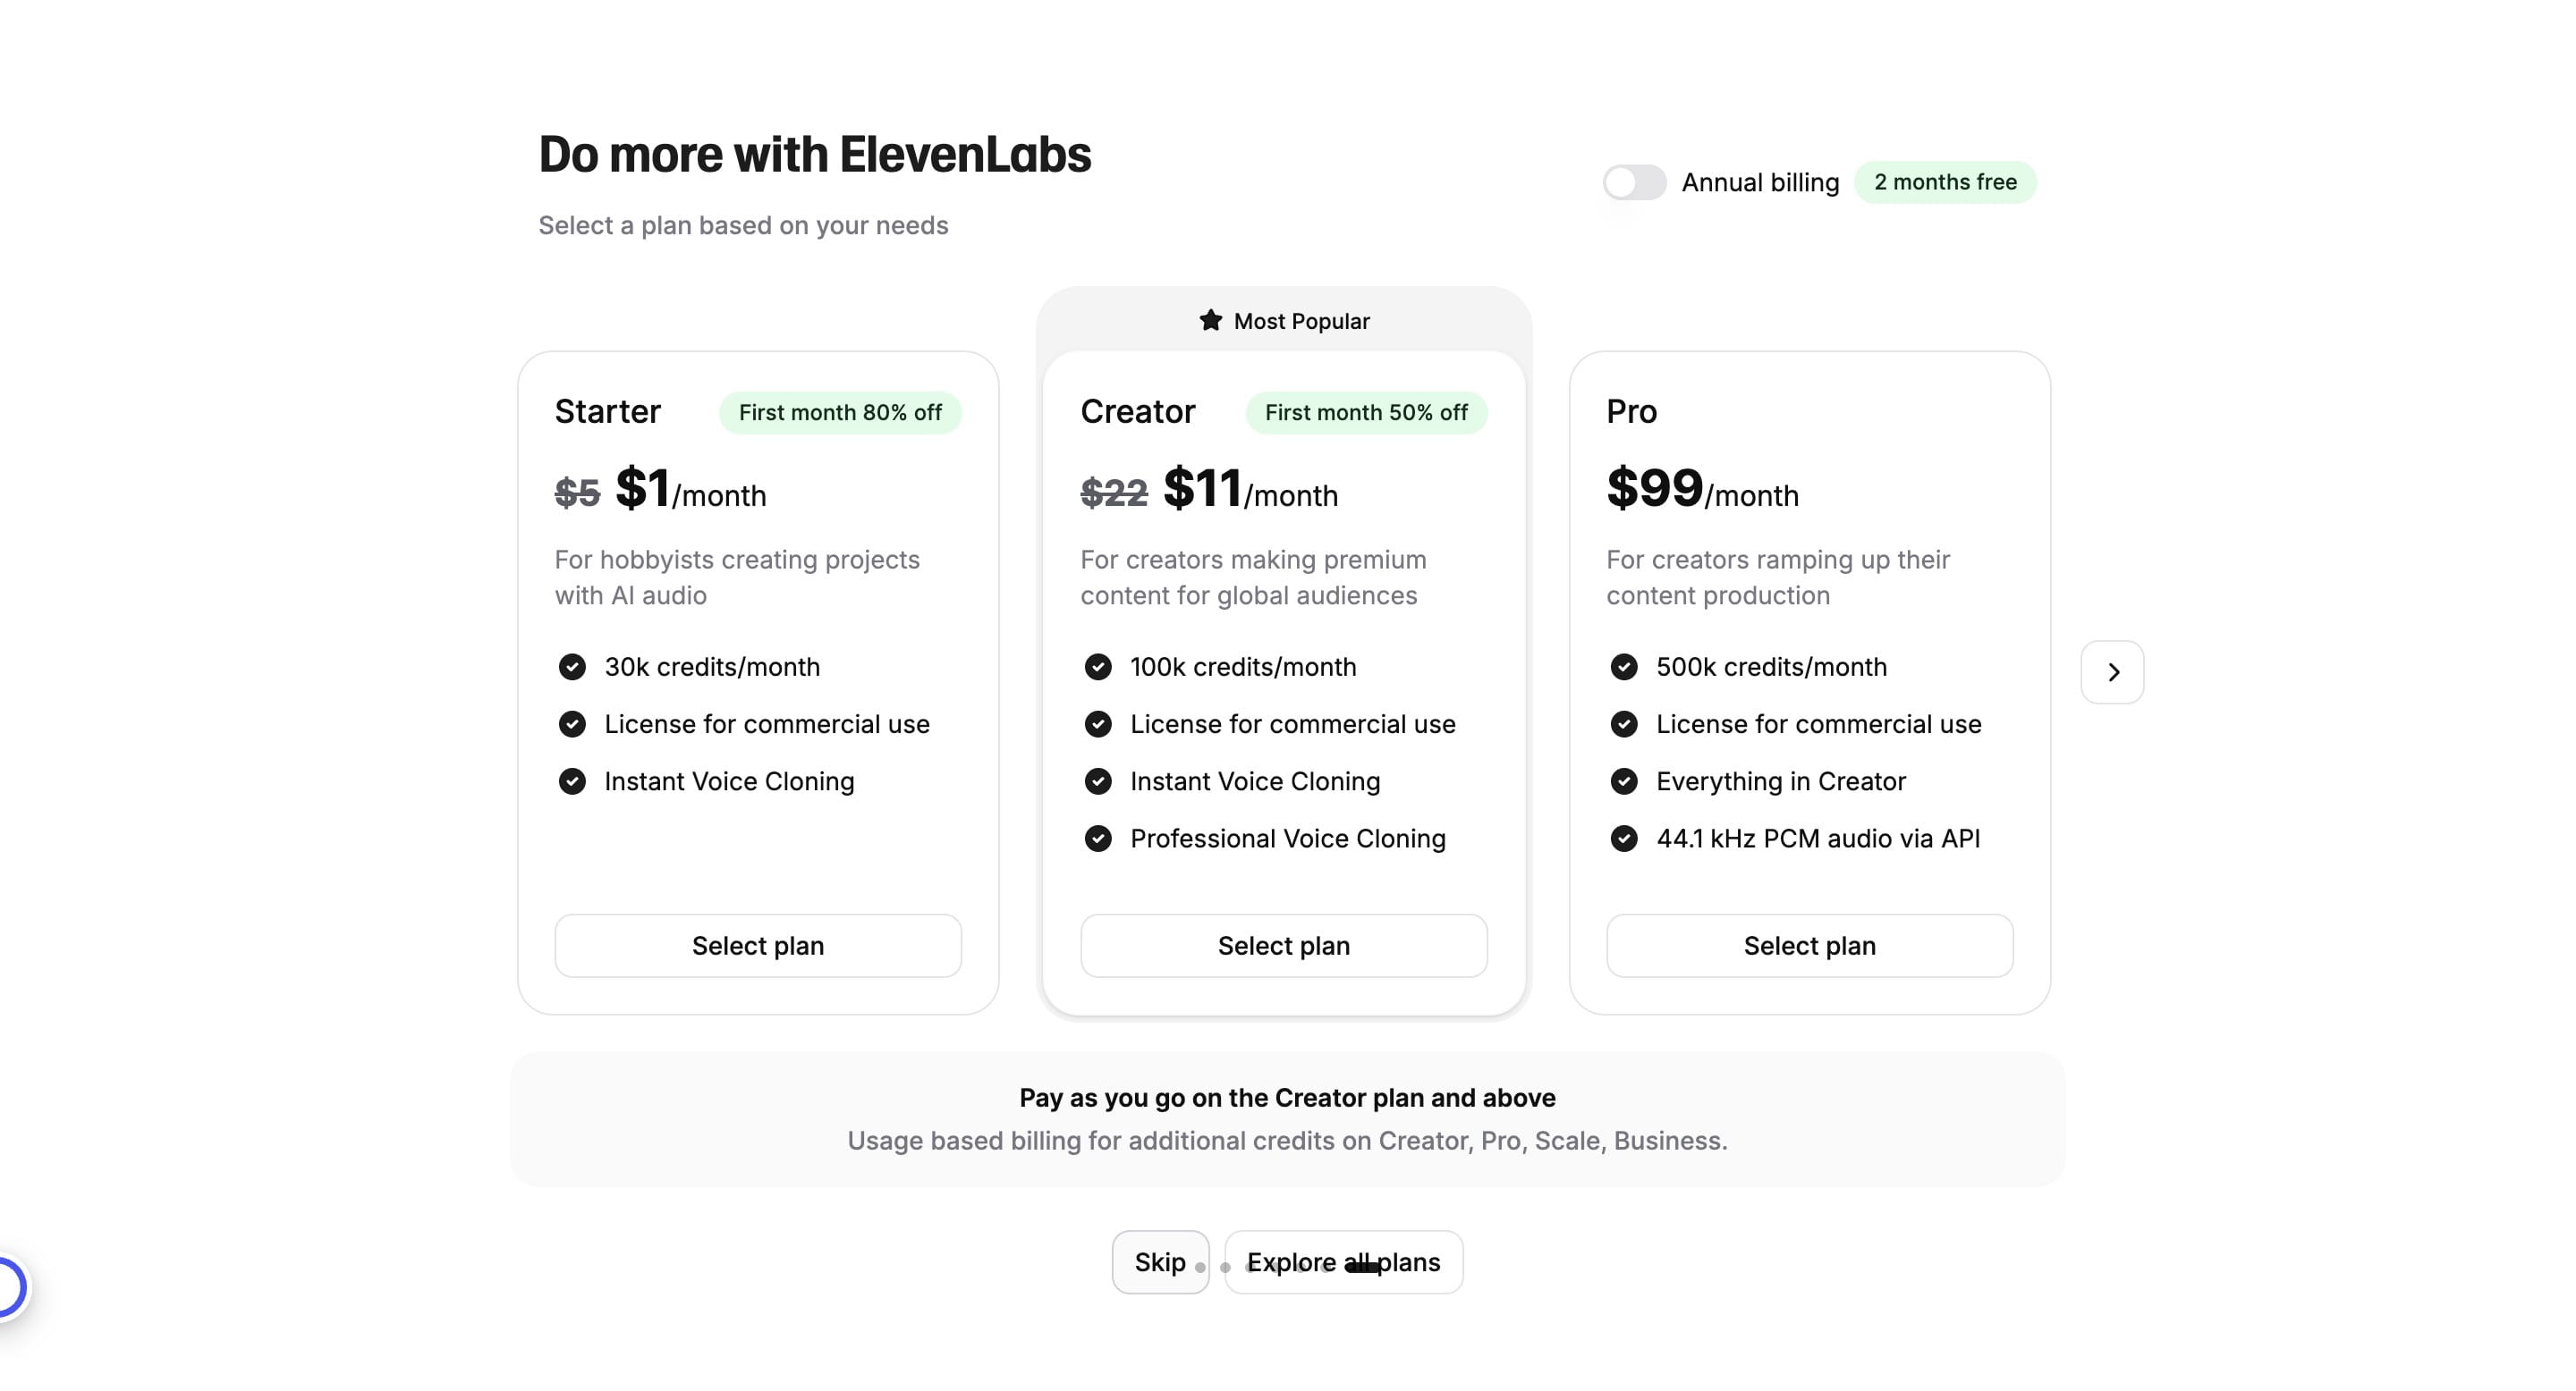The width and height of the screenshot is (2576, 1391).
Task: Click the checkmark icon beside 30k credits/month
Action: coord(572,667)
